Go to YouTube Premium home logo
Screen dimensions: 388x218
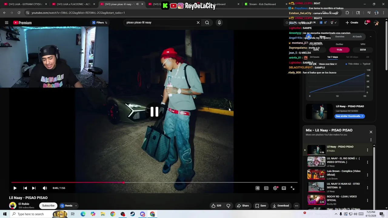pos(22,23)
